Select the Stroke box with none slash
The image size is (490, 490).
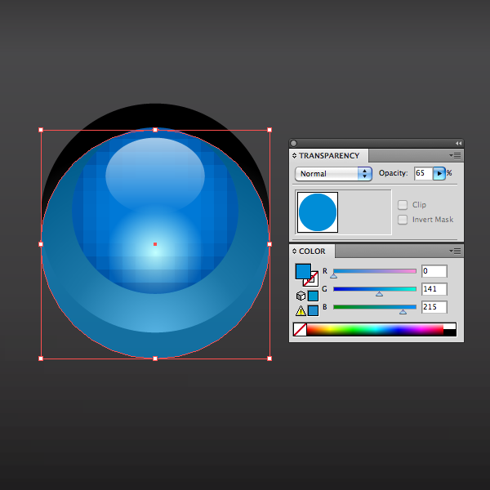pos(314,281)
